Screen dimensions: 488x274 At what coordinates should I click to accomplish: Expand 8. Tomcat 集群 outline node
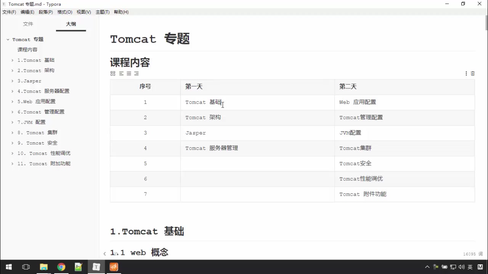click(x=13, y=132)
